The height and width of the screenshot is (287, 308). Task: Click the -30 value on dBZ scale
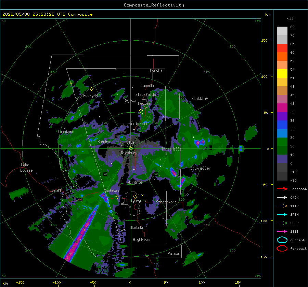[294, 180]
